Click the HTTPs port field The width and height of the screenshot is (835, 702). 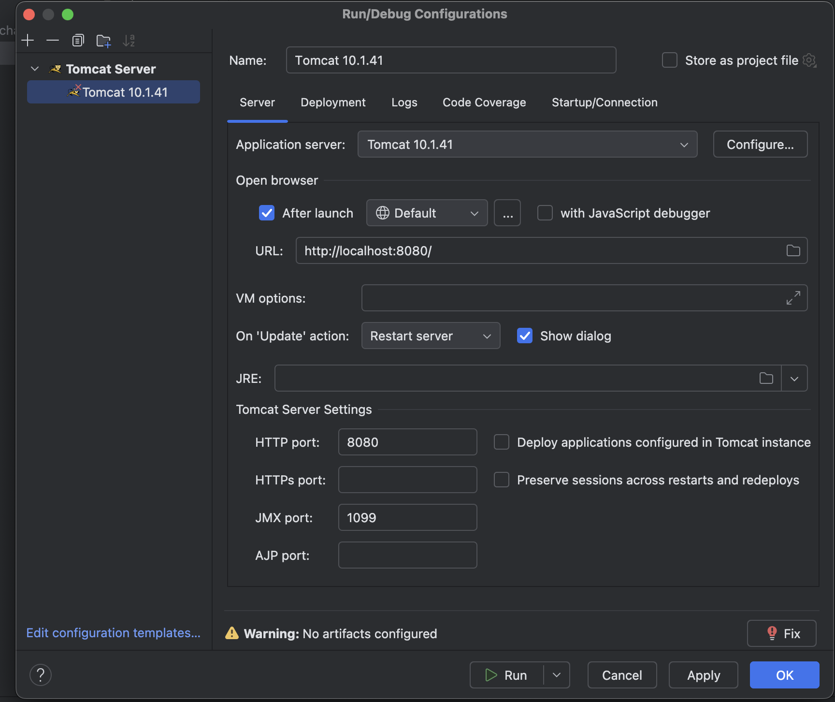407,480
